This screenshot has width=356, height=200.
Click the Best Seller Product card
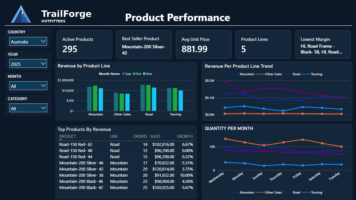click(x=144, y=44)
